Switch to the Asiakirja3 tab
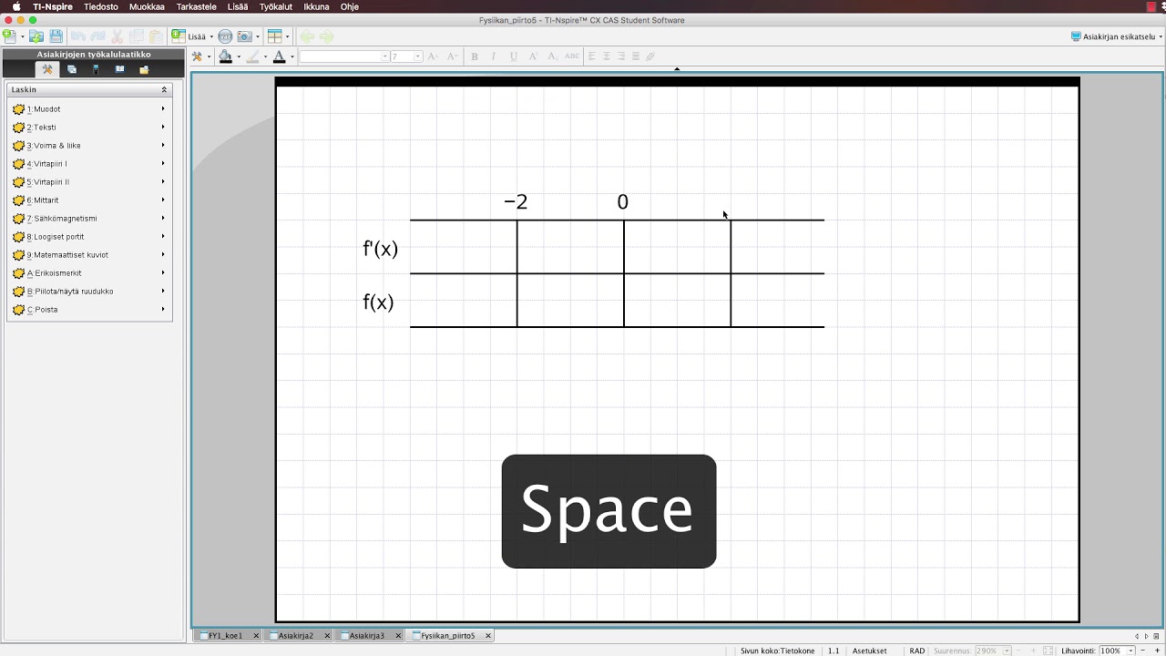This screenshot has width=1166, height=656. (367, 636)
